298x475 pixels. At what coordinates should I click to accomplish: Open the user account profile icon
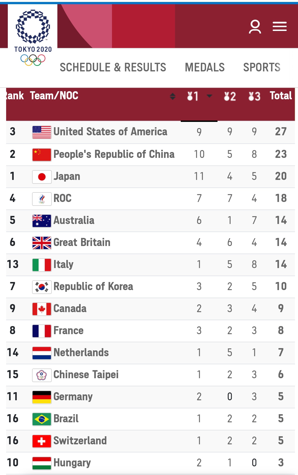(255, 27)
